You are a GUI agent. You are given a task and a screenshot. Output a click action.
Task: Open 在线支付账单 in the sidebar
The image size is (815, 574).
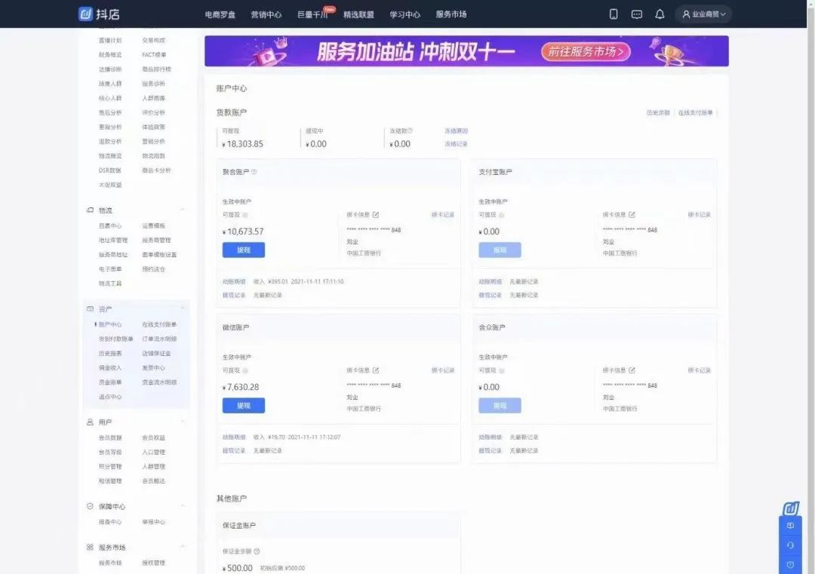[x=158, y=324]
